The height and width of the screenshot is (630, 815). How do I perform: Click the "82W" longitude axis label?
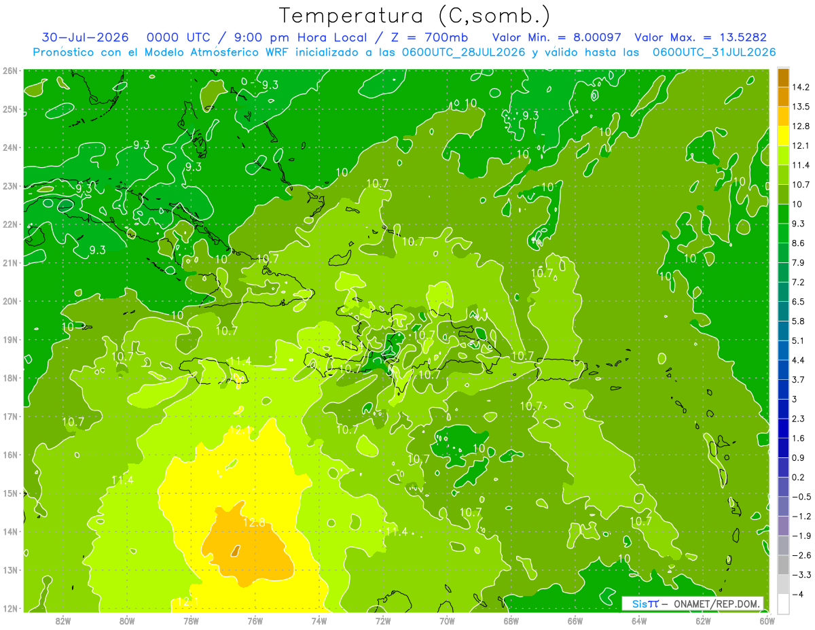(63, 620)
